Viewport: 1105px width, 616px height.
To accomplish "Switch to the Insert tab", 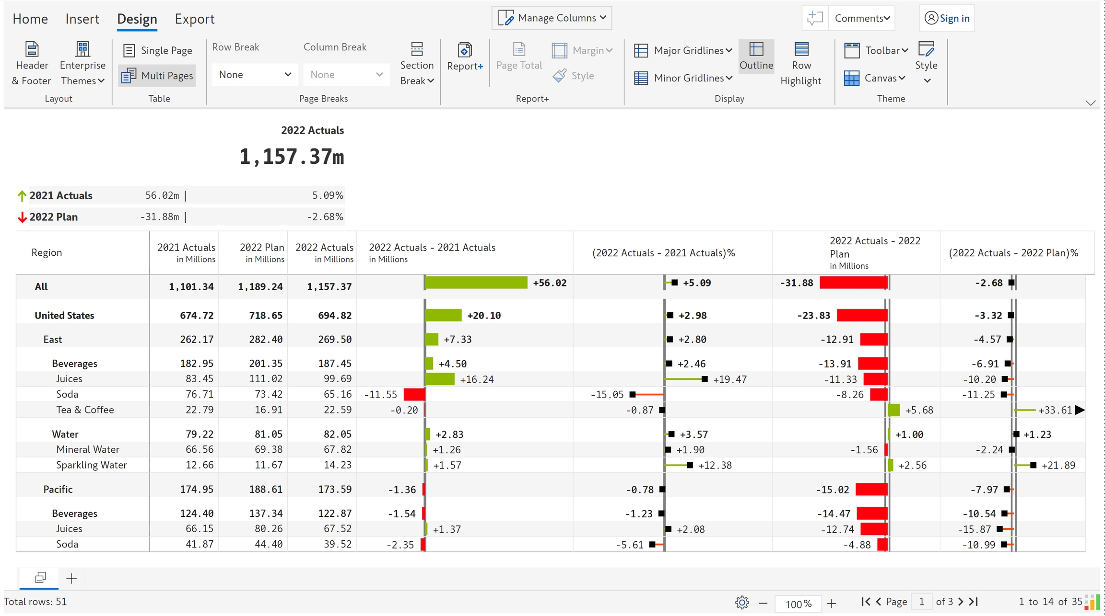I will pos(82,19).
